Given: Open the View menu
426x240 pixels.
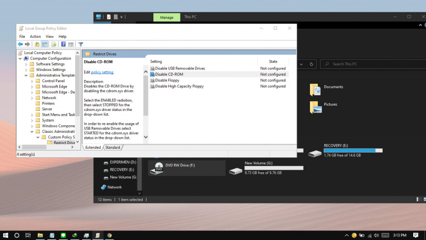Looking at the screenshot, I should [50, 36].
